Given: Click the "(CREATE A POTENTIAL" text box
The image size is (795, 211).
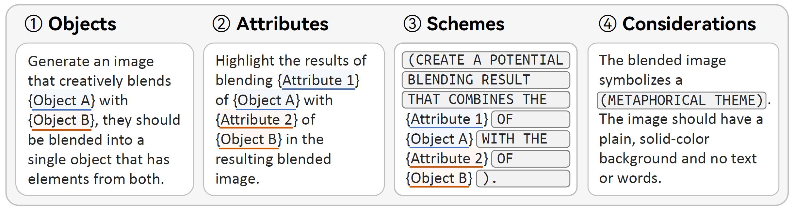Looking at the screenshot, I should click(486, 60).
